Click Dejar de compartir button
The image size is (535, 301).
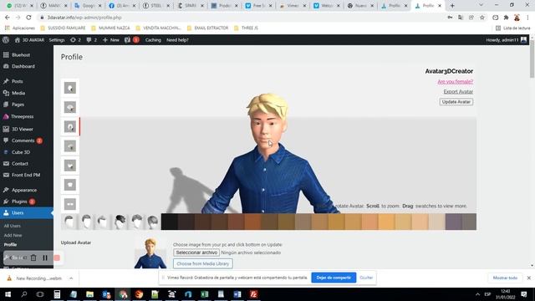tap(334, 278)
